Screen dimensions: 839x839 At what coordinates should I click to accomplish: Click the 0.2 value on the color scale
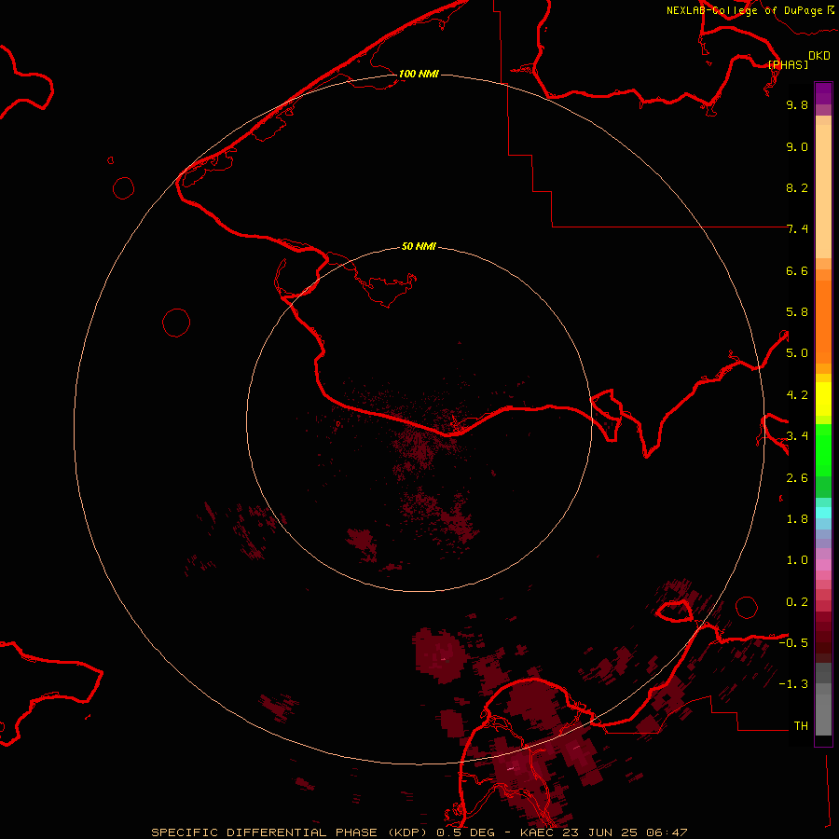[797, 602]
